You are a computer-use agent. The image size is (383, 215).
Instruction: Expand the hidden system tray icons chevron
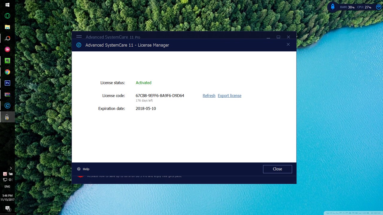(x=11, y=168)
